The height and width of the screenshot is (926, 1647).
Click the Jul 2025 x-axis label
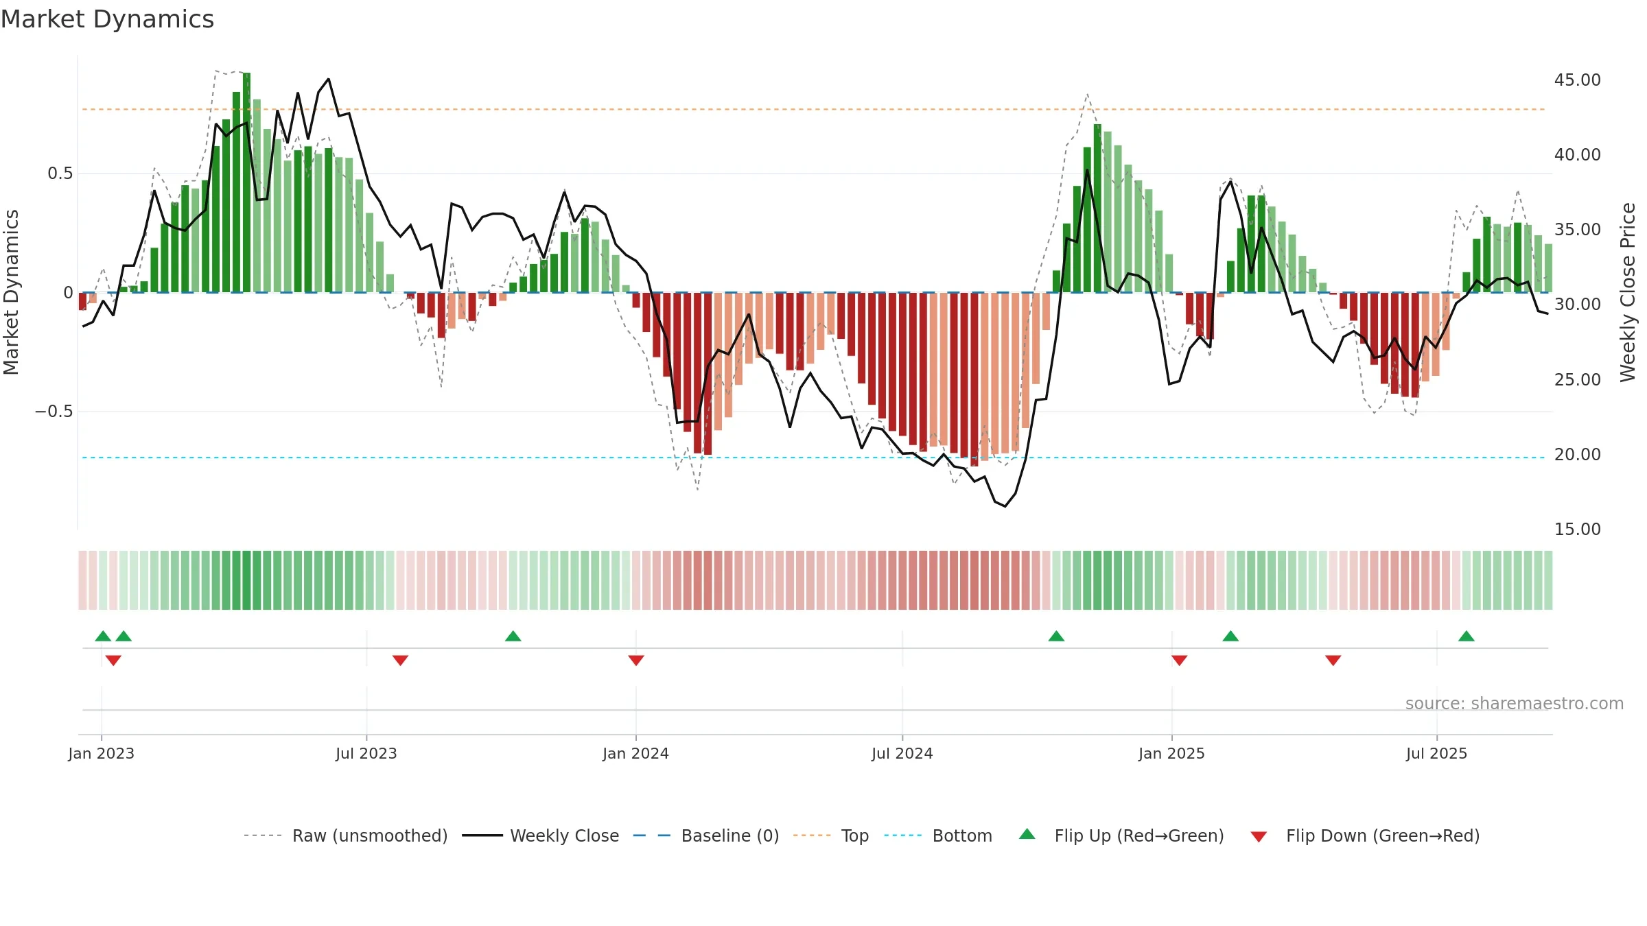(1437, 753)
